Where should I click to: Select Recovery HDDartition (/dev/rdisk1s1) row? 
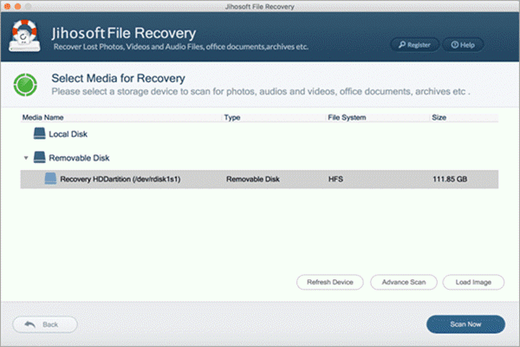(259, 180)
